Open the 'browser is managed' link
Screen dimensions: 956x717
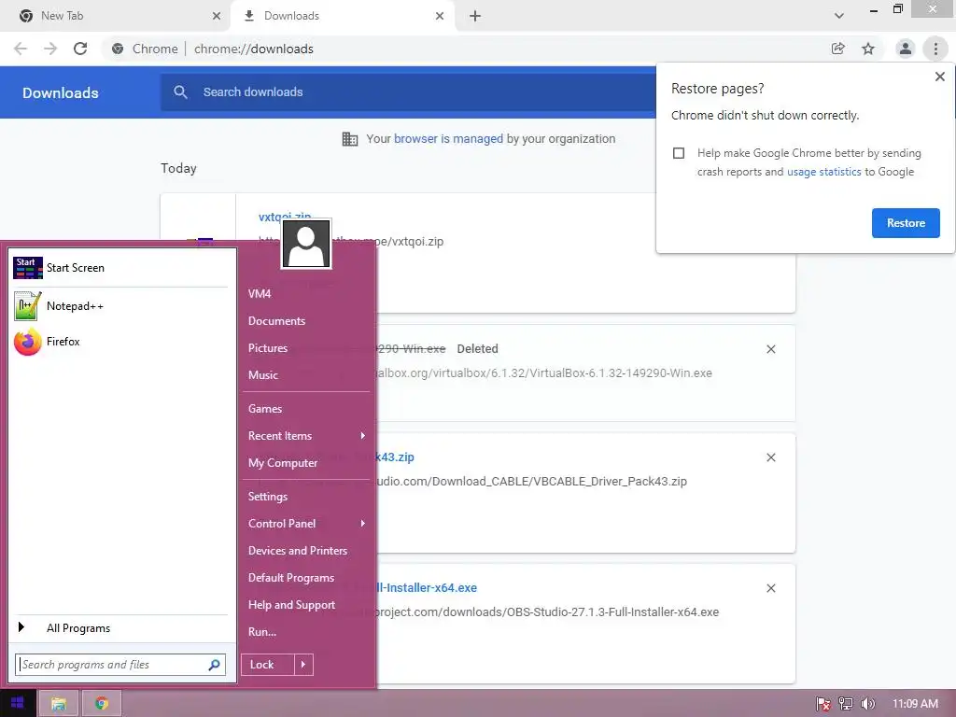[448, 139]
